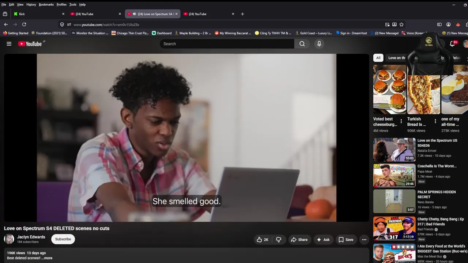Viewport: 468px width, 263px height.
Task: Open Getting Started bookmark
Action: tap(15, 33)
